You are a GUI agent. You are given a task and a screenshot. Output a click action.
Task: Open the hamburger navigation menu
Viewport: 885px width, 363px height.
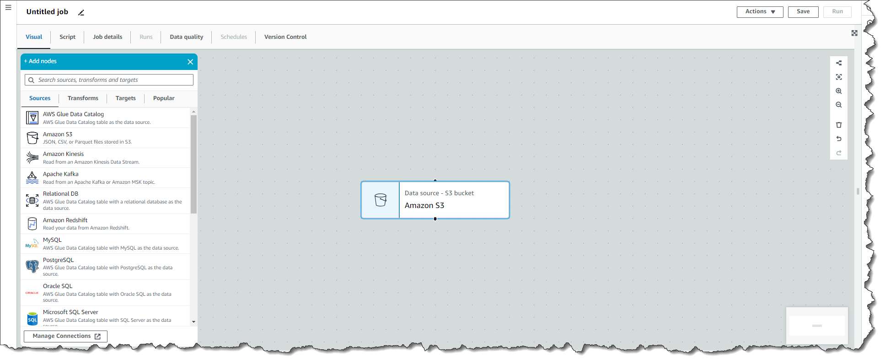(x=8, y=8)
